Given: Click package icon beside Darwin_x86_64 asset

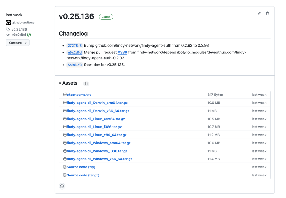Looking at the screenshot, I should 65,111.
